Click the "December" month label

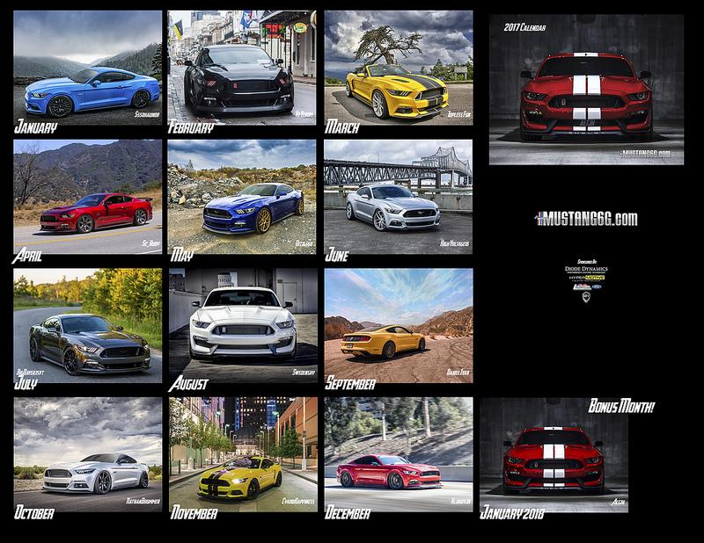[x=348, y=513]
